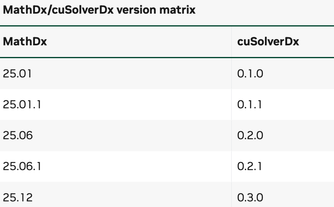Screen dimensions: 334x207
Task: Click the MathDx/cuSolverDx version matrix title
Action: 99,10
